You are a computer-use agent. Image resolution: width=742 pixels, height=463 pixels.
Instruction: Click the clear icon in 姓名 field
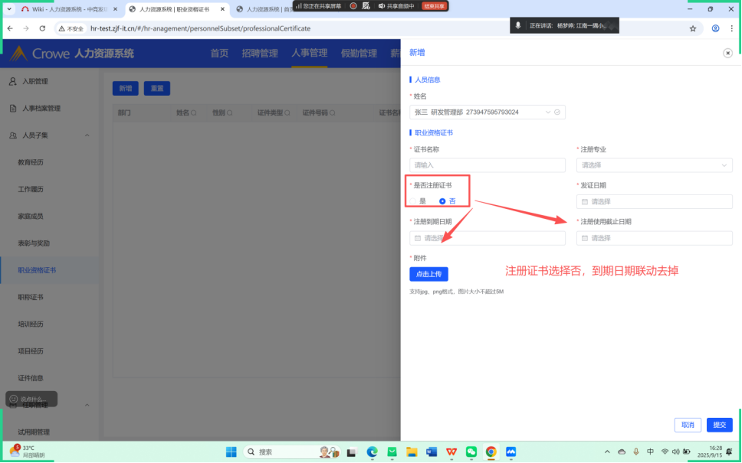pos(557,112)
